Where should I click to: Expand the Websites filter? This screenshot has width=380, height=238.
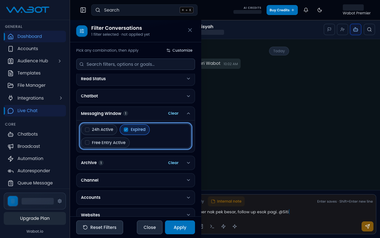click(136, 213)
